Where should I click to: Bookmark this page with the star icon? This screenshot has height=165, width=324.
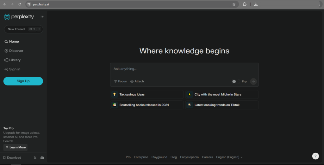(x=234, y=4)
